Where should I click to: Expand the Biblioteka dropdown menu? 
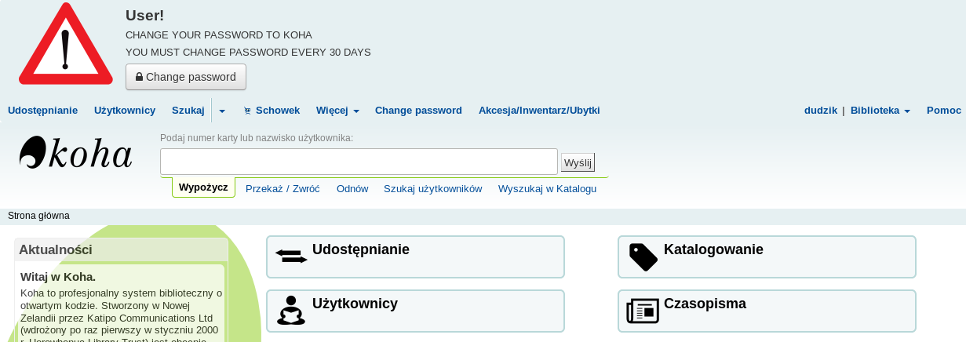[x=880, y=111]
